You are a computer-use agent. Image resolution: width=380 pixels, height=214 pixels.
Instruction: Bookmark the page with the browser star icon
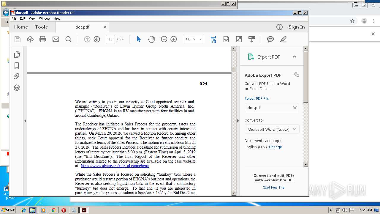coord(352,21)
